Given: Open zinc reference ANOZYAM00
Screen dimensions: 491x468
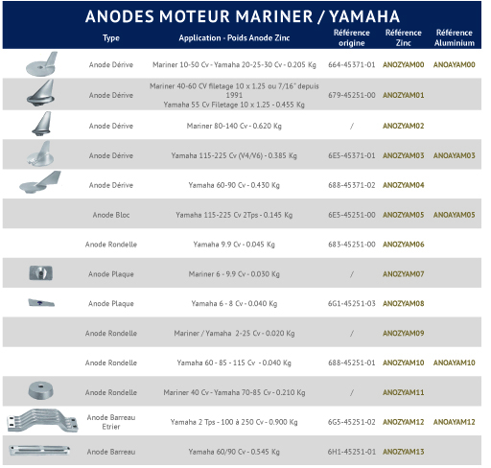Looking at the screenshot, I should 404,64.
